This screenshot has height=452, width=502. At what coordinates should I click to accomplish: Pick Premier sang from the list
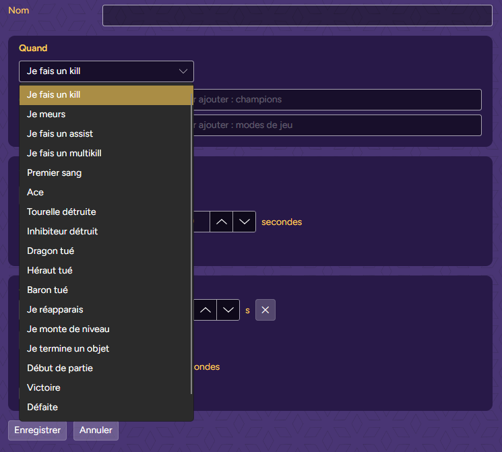[x=106, y=173]
